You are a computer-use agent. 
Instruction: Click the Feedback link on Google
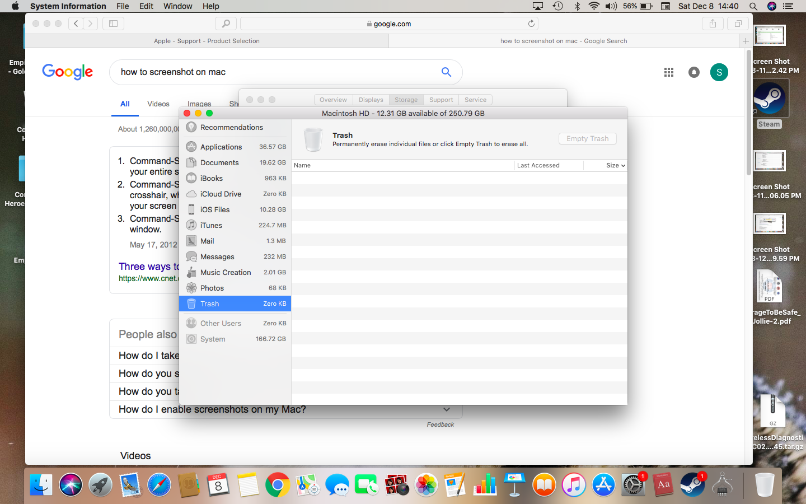[x=441, y=424]
